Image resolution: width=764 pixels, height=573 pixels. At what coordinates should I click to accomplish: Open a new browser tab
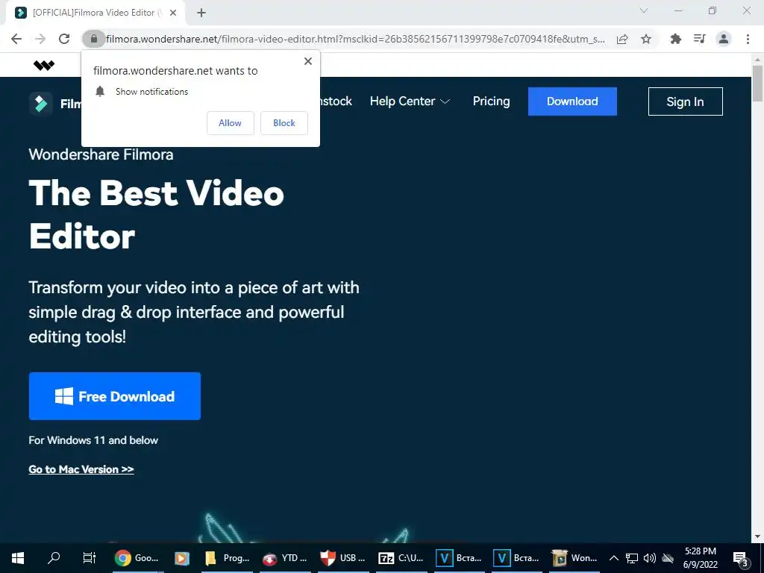[x=201, y=13]
